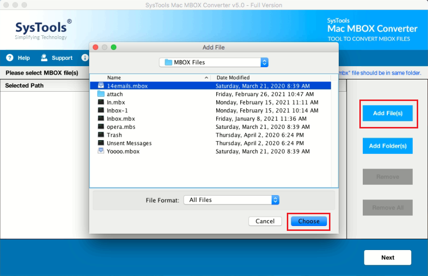Click the Cancel button in Add File dialog

265,221
